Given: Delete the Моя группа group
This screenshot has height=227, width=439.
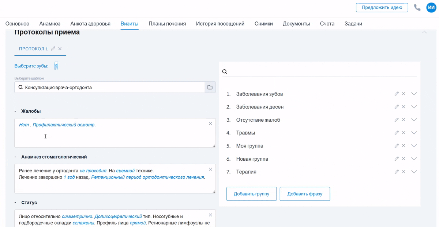Looking at the screenshot, I should tap(404, 146).
